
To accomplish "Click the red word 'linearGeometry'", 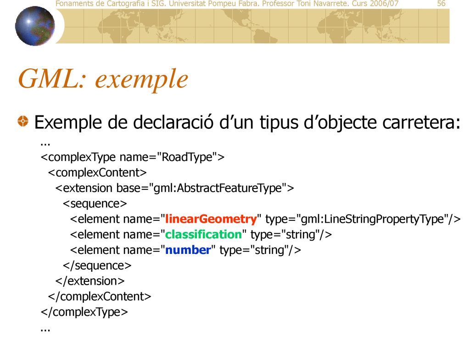I will [x=211, y=220].
